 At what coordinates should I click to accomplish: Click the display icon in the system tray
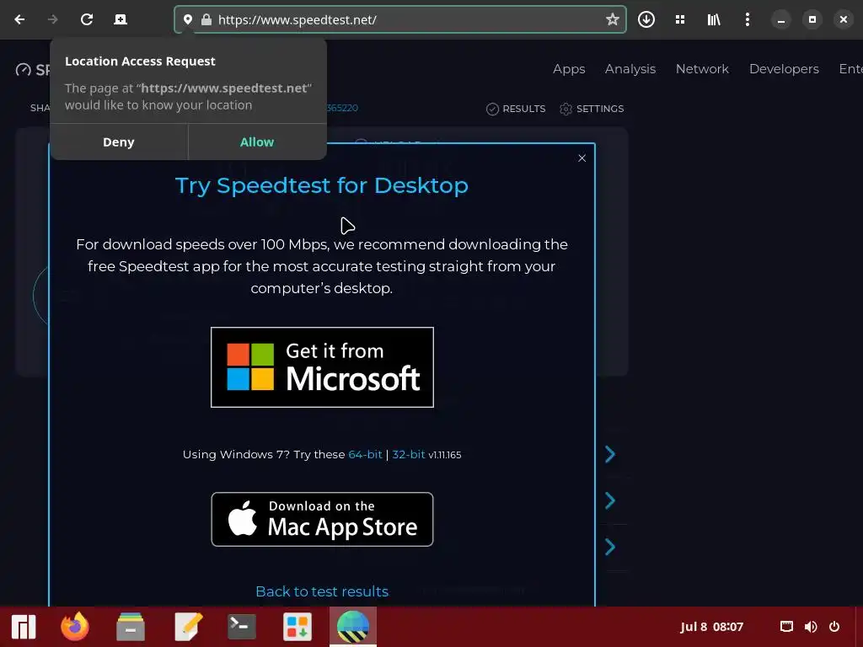786,627
